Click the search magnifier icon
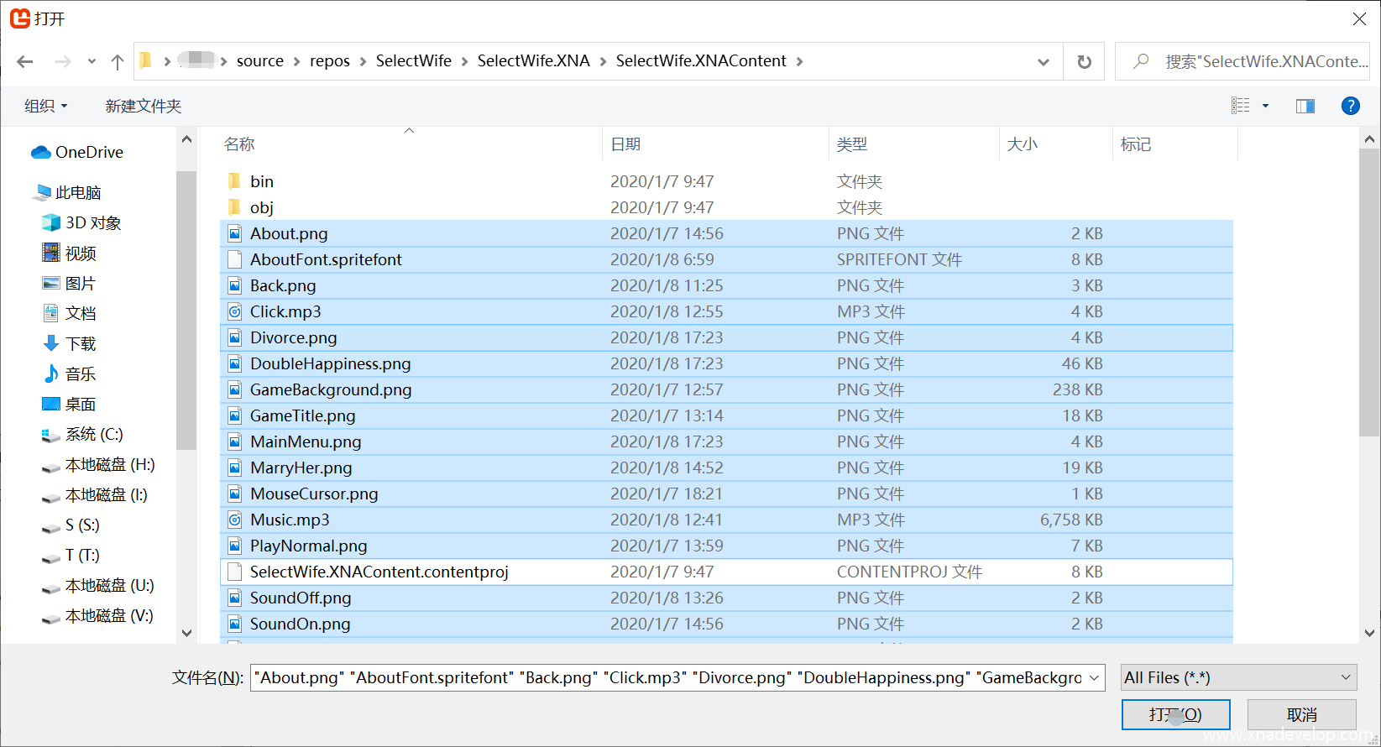 tap(1140, 61)
